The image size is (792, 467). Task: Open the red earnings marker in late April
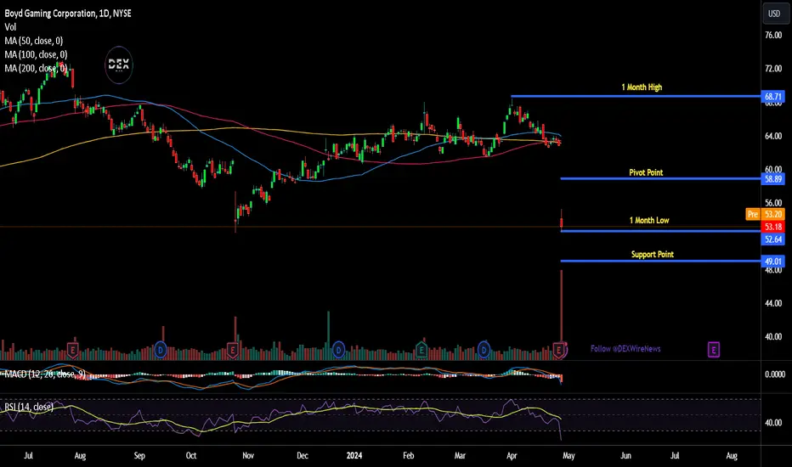pyautogui.click(x=558, y=349)
